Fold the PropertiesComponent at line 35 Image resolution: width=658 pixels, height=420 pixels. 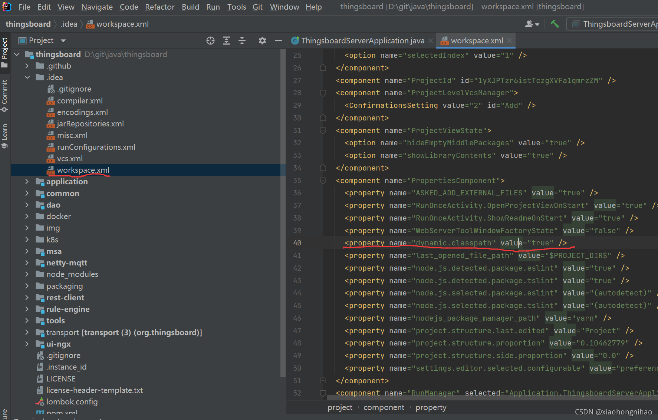click(323, 181)
